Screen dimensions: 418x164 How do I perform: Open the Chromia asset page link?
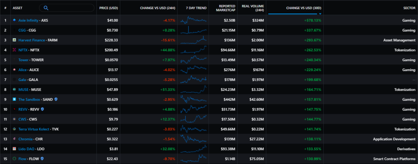(x=27, y=139)
